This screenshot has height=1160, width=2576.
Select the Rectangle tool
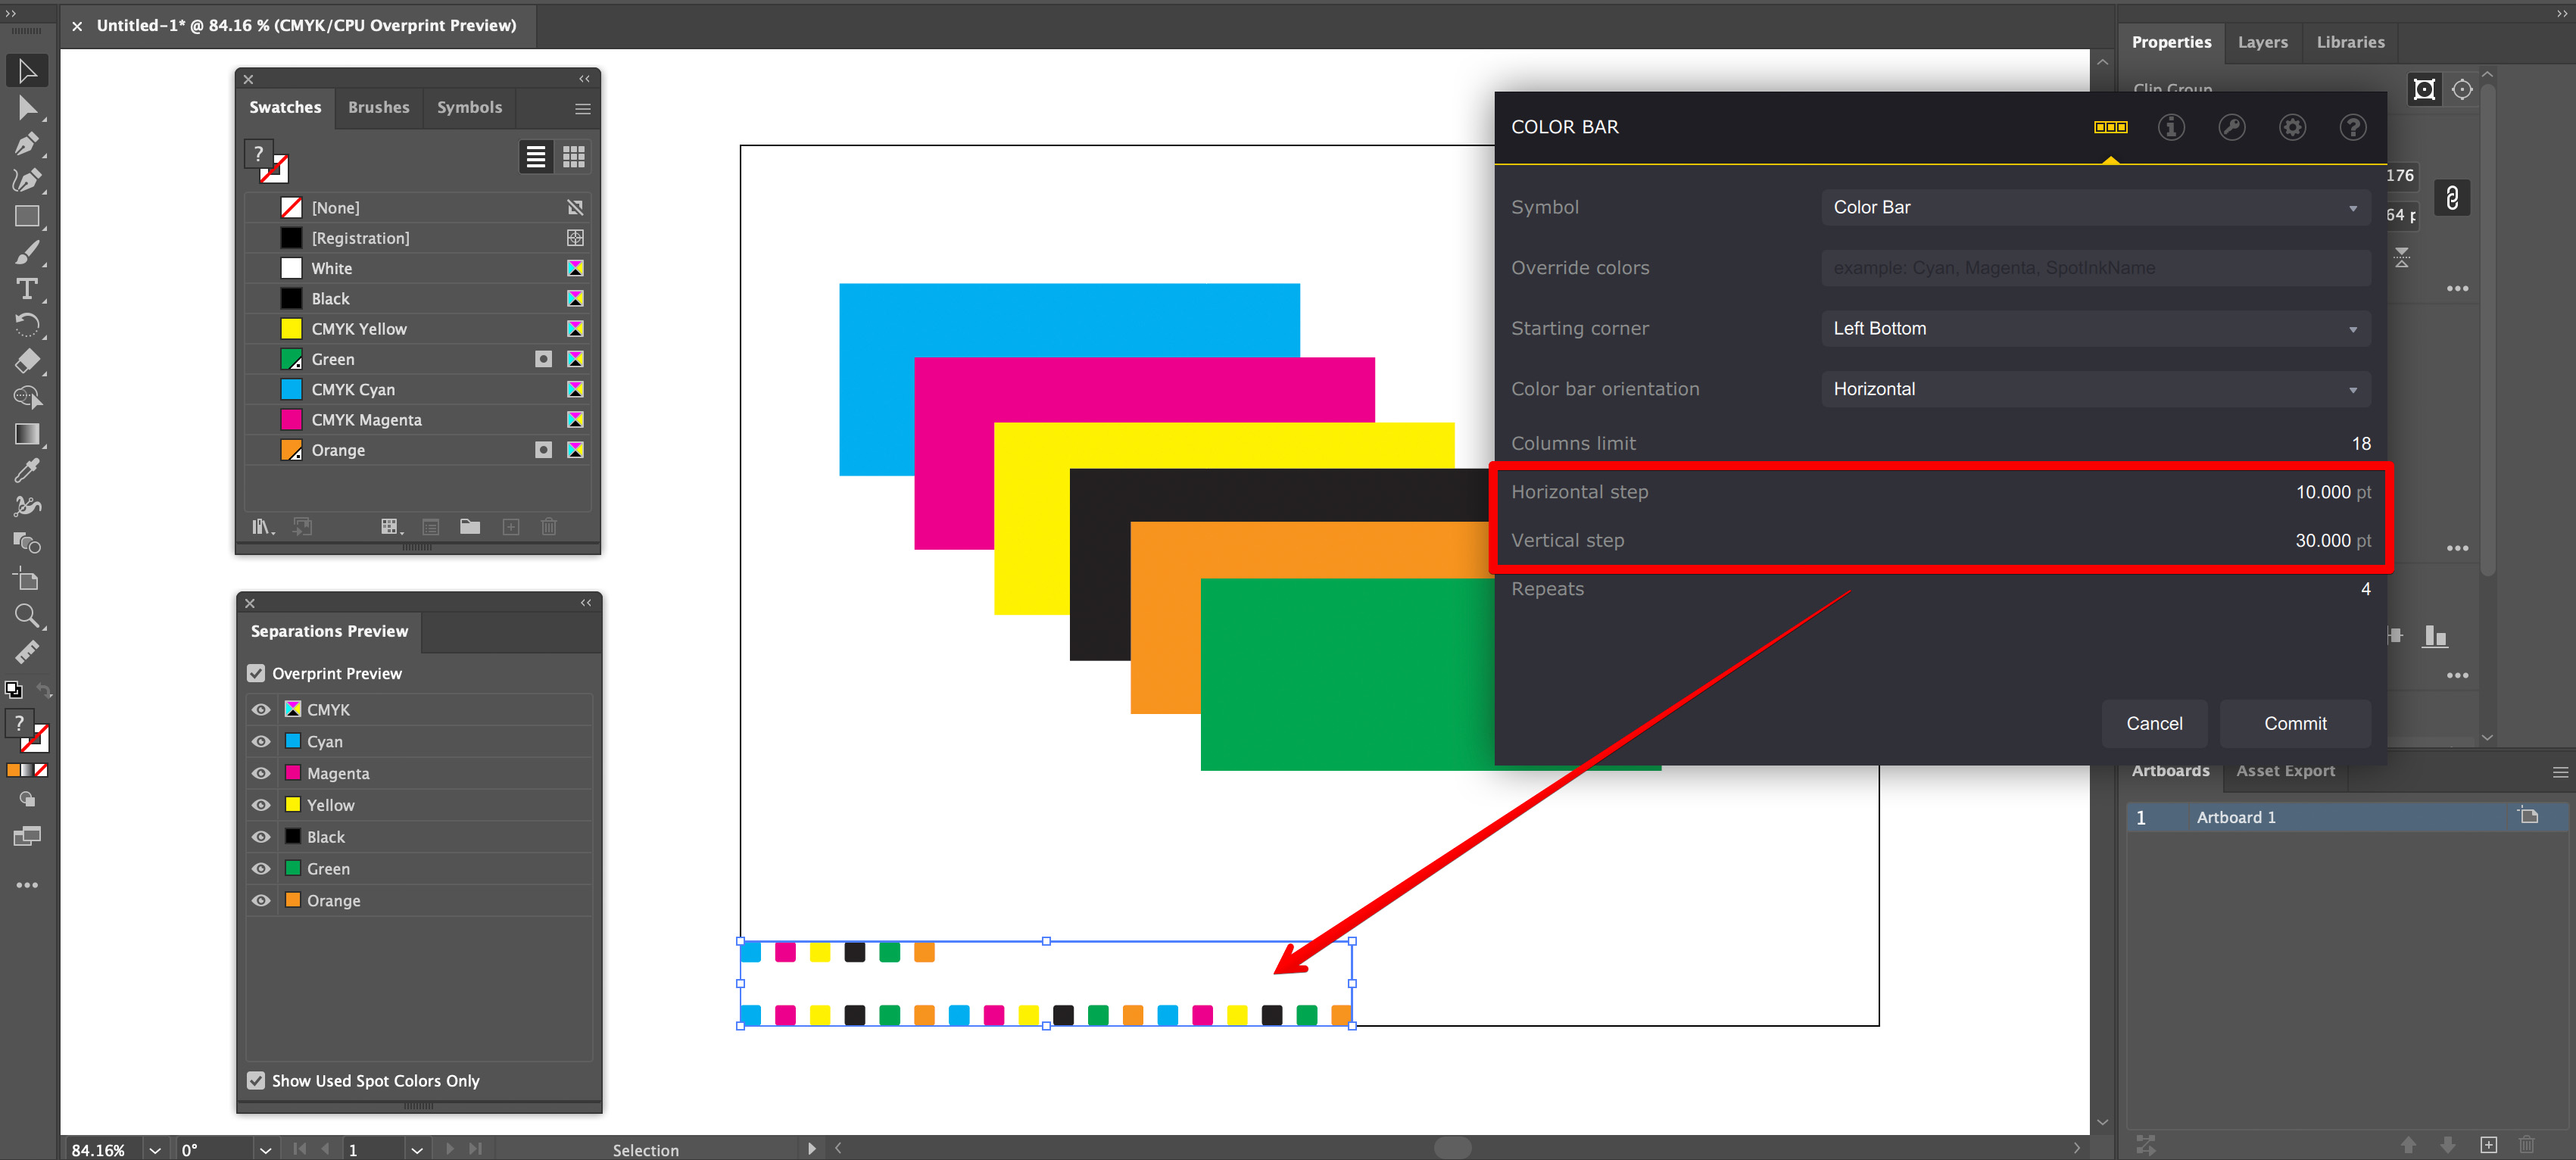coord(27,217)
